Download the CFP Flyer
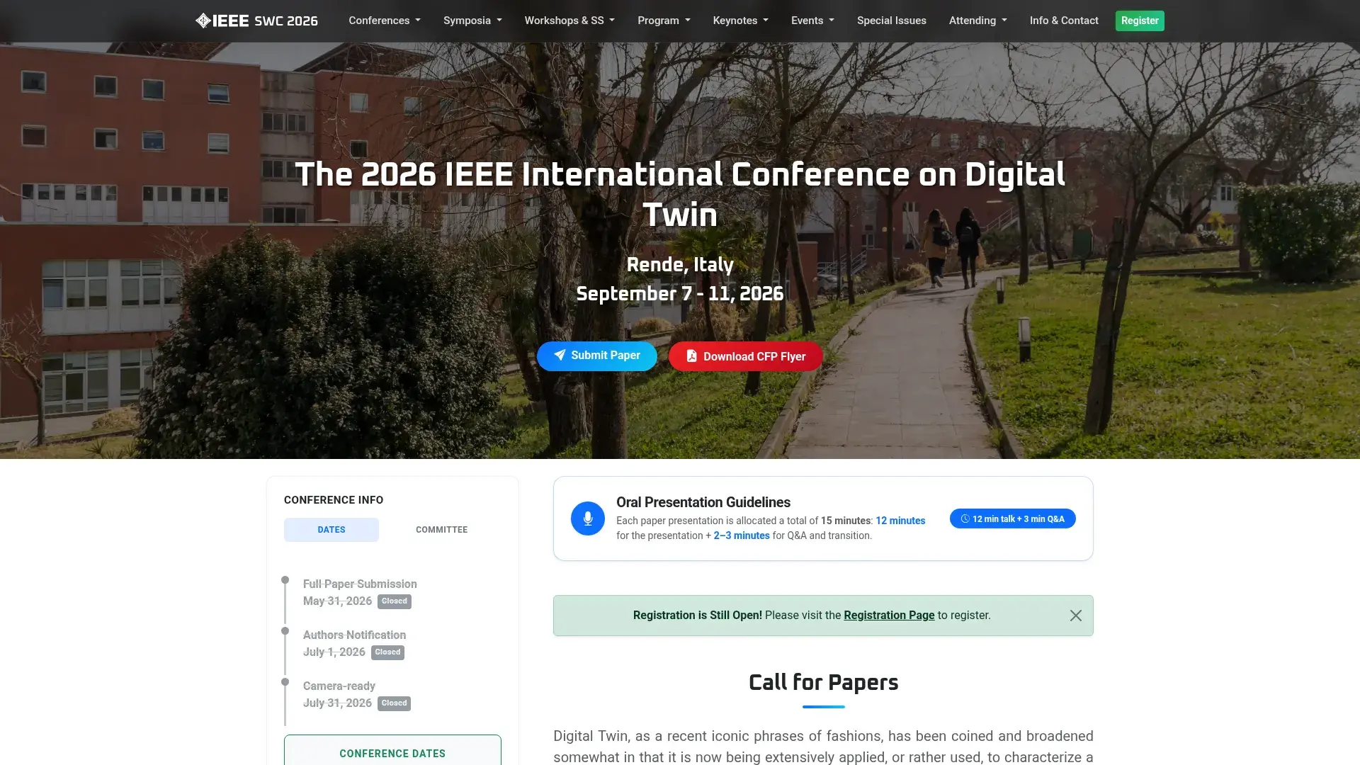 (x=745, y=356)
